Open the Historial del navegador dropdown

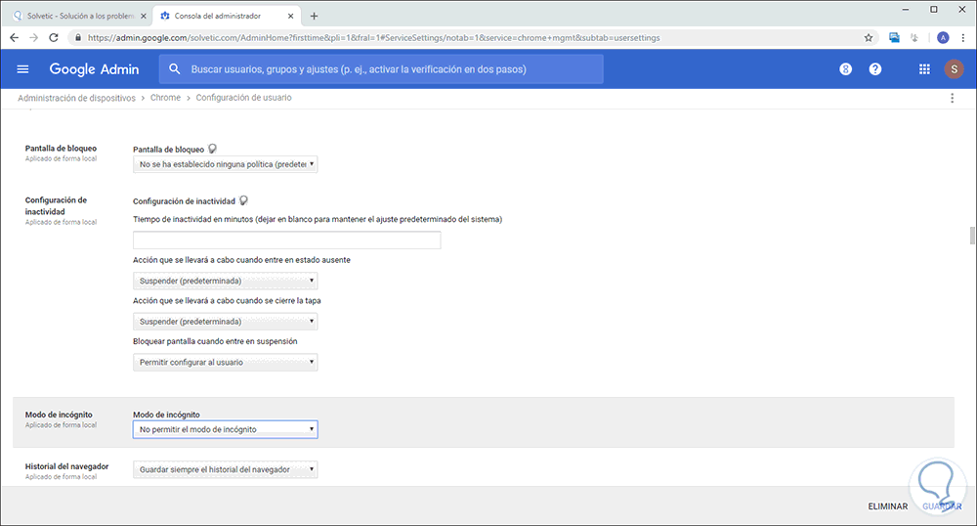point(226,470)
